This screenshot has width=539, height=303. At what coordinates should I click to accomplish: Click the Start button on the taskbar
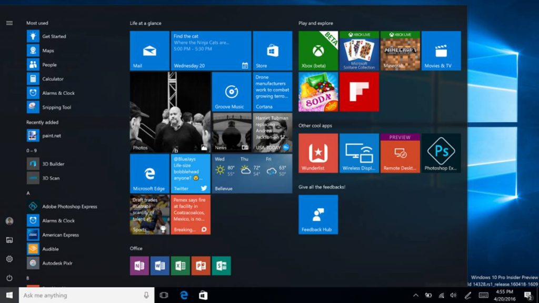(8, 295)
